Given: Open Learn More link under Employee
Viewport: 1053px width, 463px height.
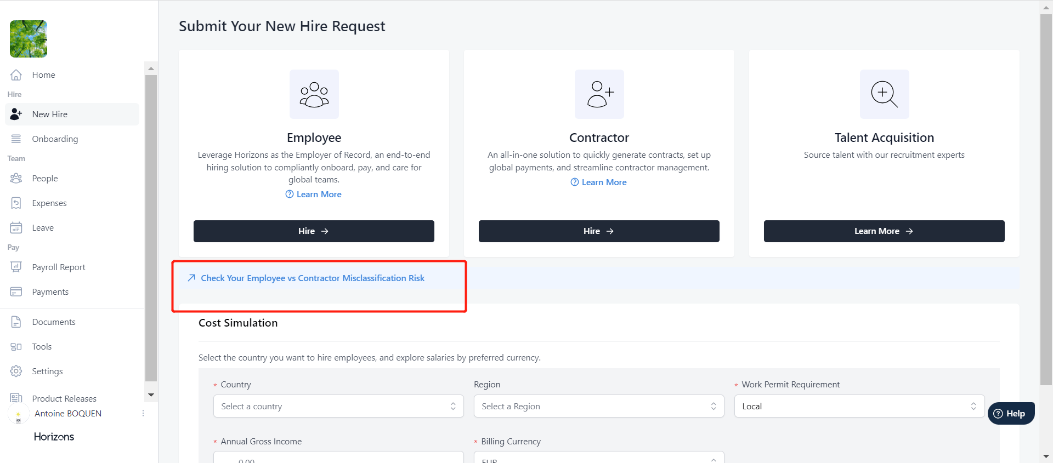Looking at the screenshot, I should pyautogui.click(x=314, y=195).
